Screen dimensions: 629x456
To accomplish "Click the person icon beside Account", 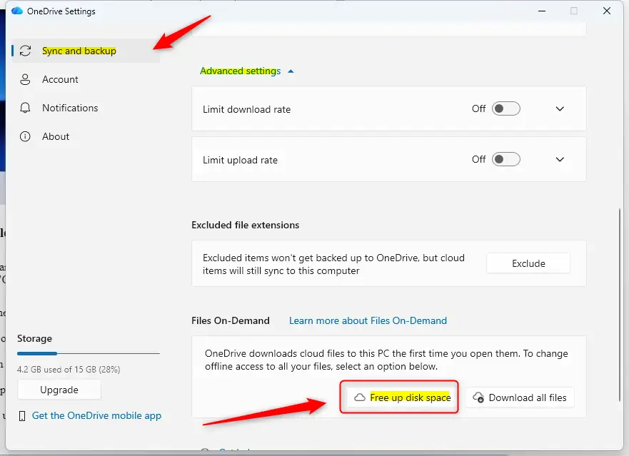I will (x=25, y=79).
